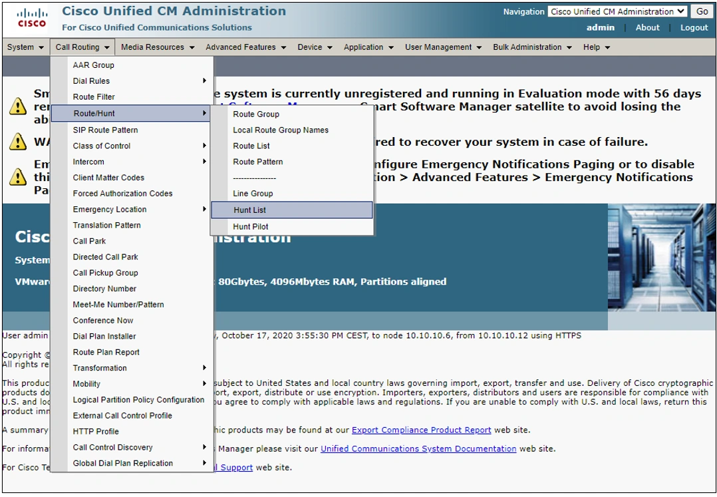Select Route List in submenu

[292, 146]
